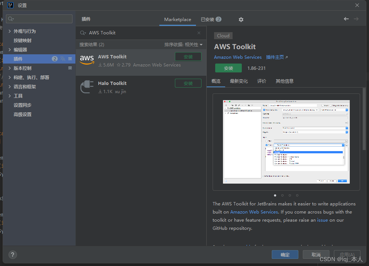Click the 搜索结果 (2) label
The image size is (369, 266).
click(x=92, y=45)
